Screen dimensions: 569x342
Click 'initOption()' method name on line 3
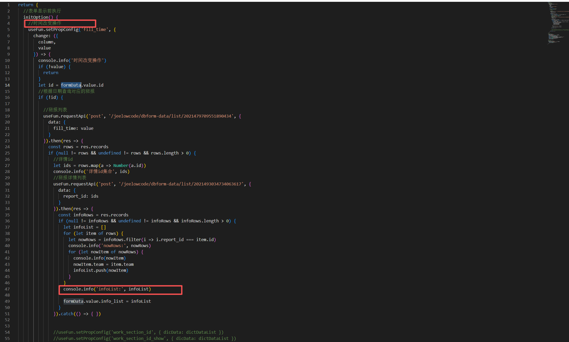point(36,17)
